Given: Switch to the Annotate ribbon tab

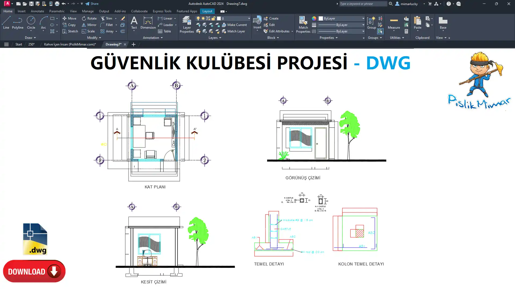Looking at the screenshot, I should (x=37, y=11).
